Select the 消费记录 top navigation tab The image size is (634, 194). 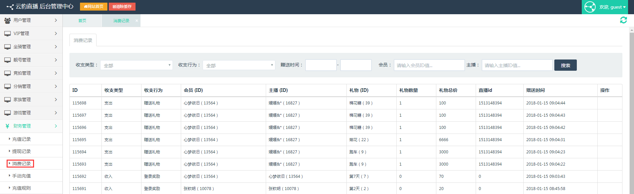(x=121, y=20)
